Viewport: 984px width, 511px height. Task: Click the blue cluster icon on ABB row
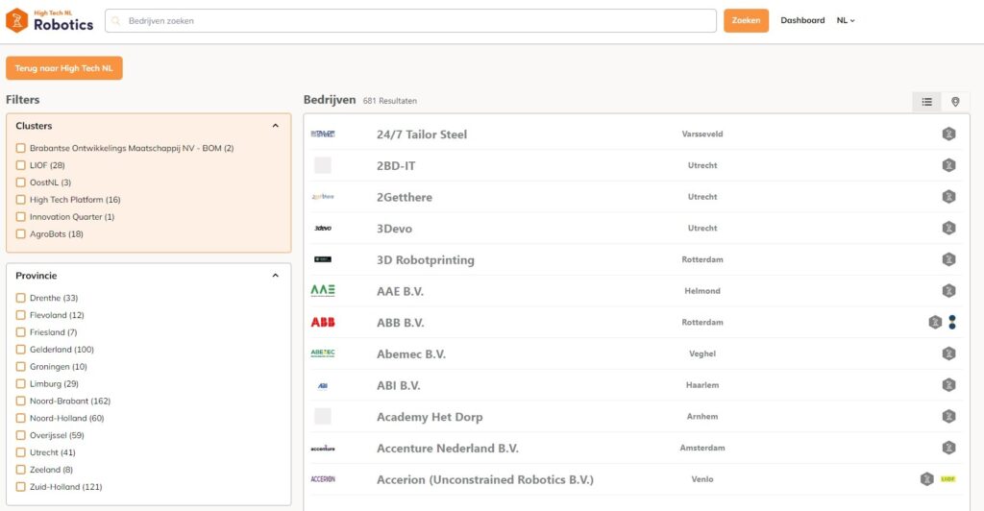[x=952, y=322]
